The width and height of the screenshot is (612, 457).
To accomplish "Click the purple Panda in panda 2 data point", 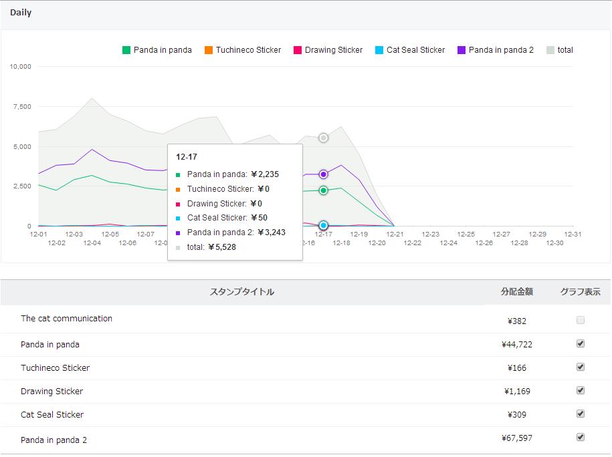I will [323, 174].
